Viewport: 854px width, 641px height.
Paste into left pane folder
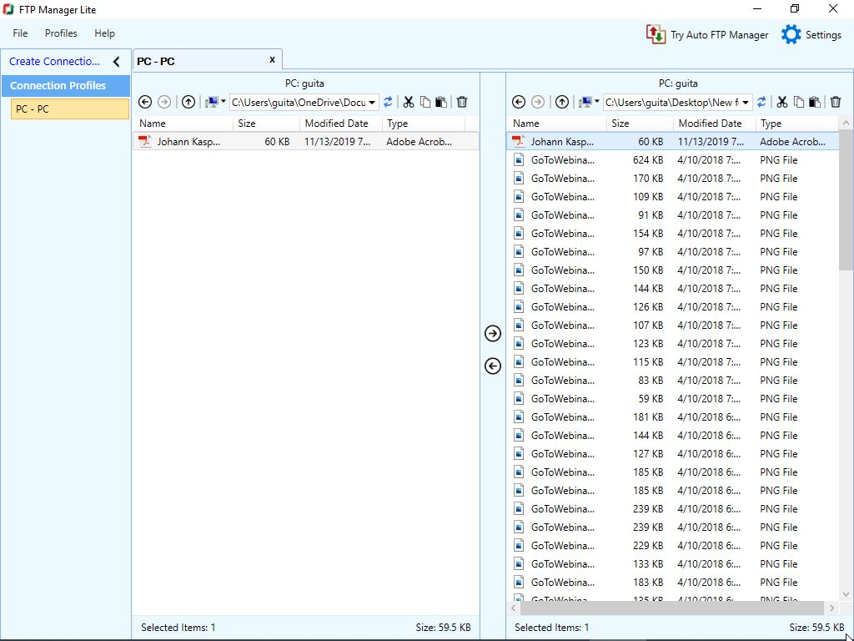tap(441, 102)
